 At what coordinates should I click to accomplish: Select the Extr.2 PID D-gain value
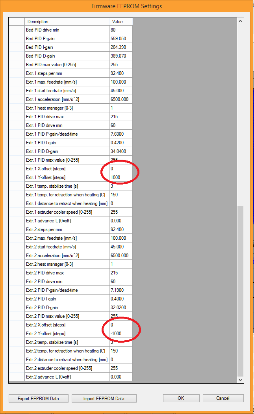click(x=121, y=308)
